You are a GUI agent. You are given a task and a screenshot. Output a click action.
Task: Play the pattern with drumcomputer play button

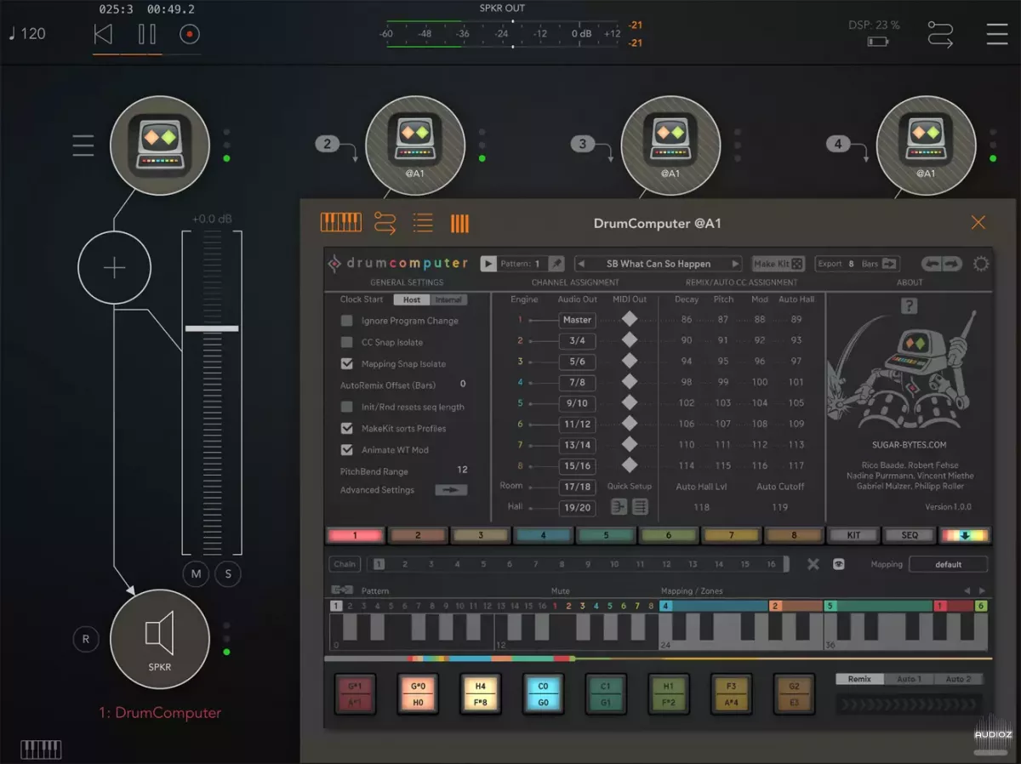tap(488, 264)
